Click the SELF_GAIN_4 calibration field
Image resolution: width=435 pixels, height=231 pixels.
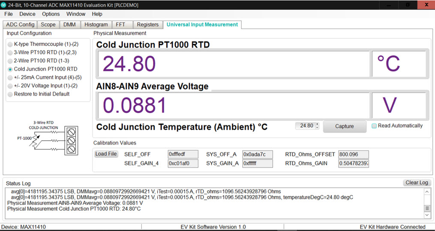tap(183, 164)
